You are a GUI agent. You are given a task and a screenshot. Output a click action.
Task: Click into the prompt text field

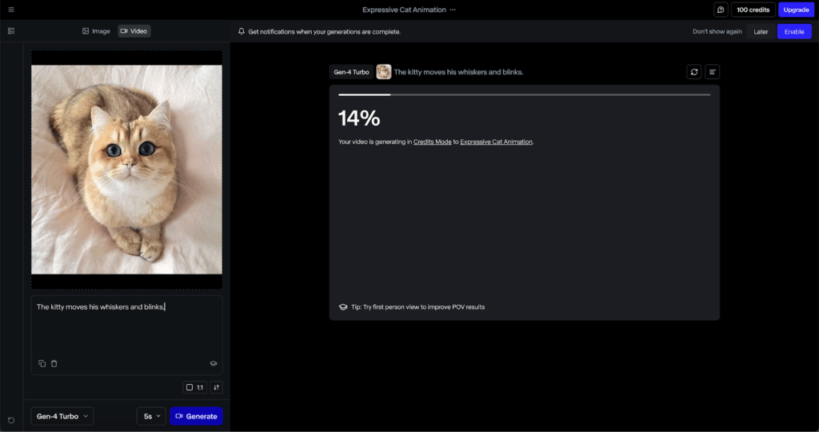(x=127, y=334)
